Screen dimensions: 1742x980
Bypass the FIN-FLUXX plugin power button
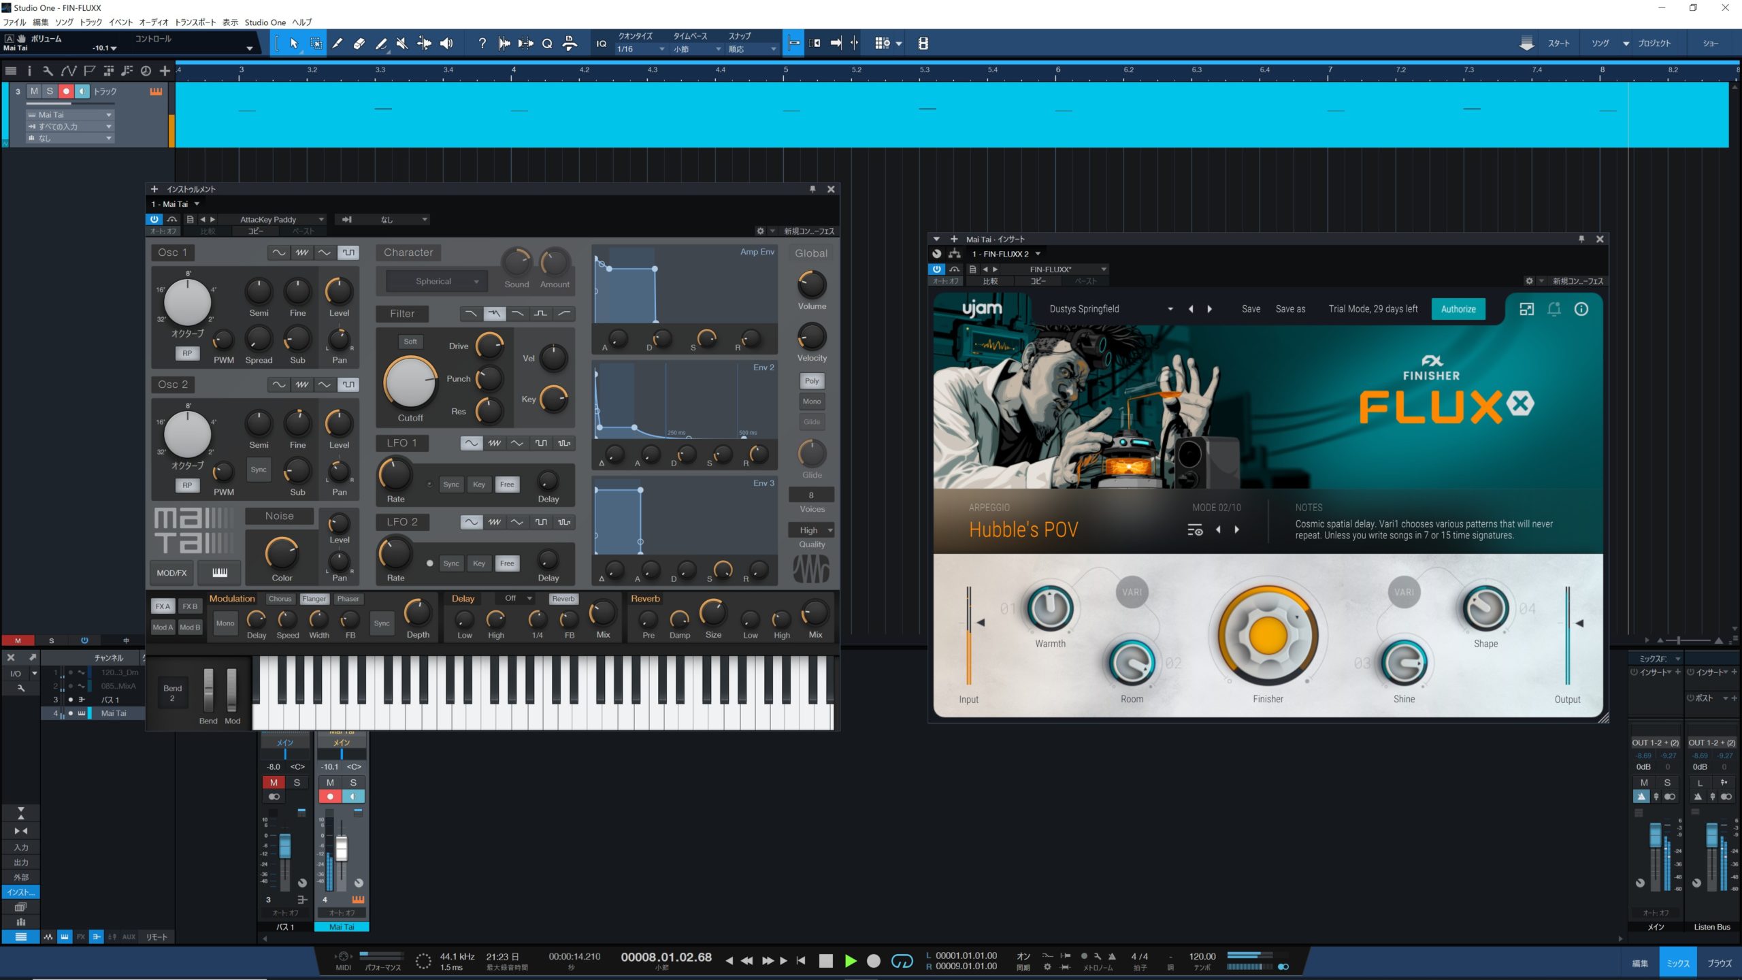pyautogui.click(x=937, y=269)
